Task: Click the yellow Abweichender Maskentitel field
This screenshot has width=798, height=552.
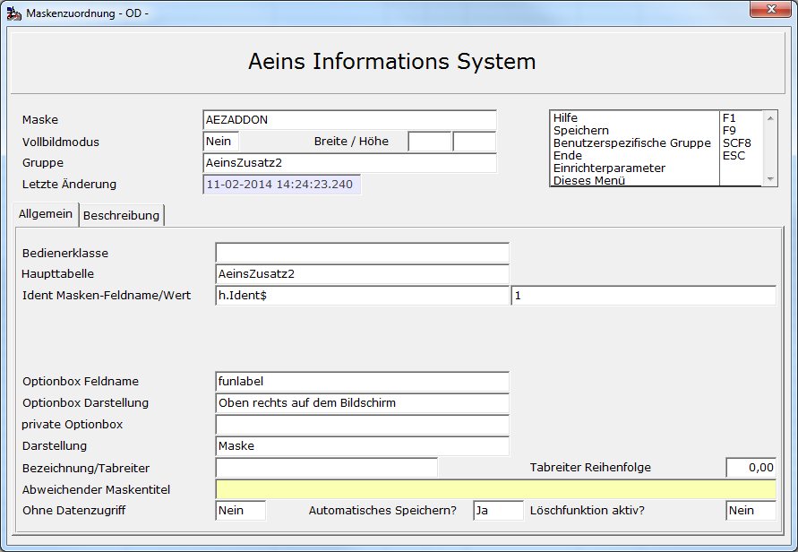Action: point(495,489)
